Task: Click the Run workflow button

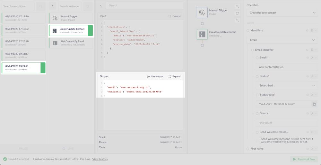Action: (x=304, y=159)
